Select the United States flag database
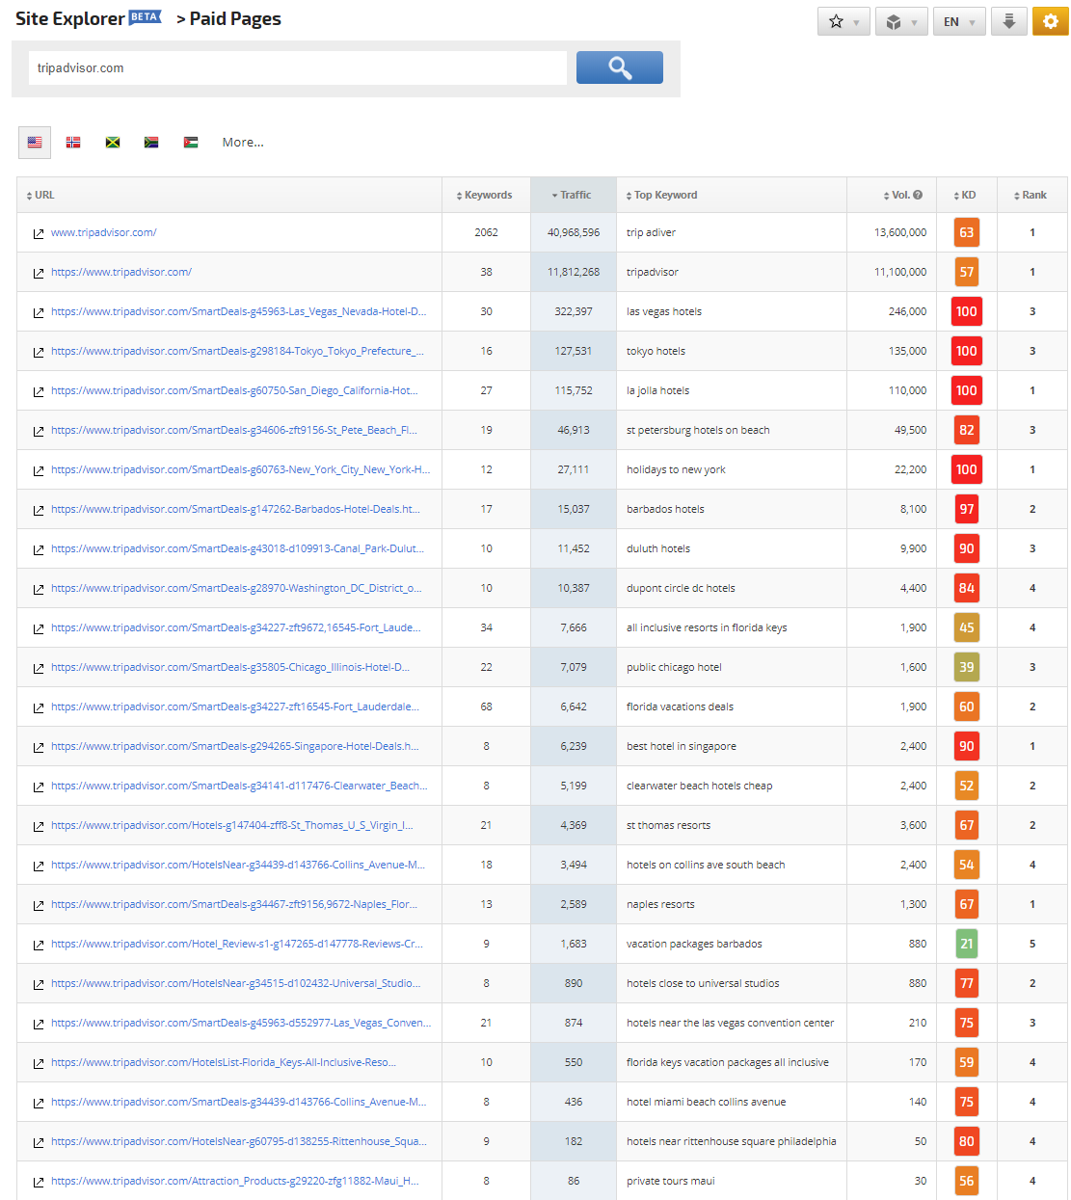The width and height of the screenshot is (1071, 1200). [35, 142]
